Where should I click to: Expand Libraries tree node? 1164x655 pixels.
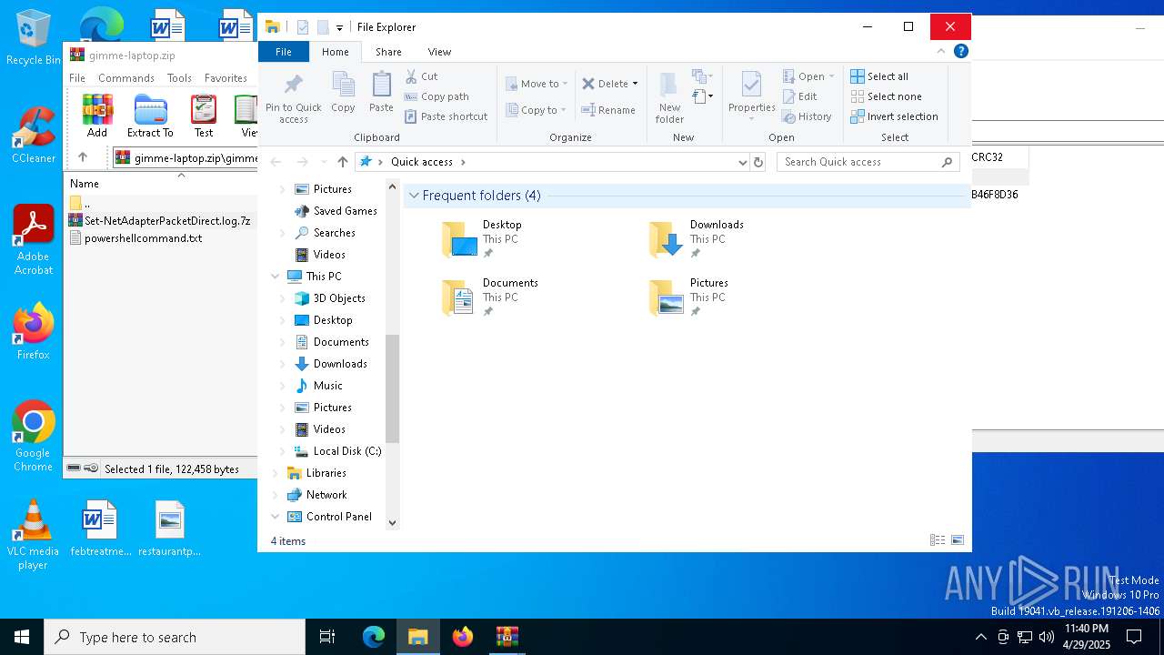click(x=276, y=473)
